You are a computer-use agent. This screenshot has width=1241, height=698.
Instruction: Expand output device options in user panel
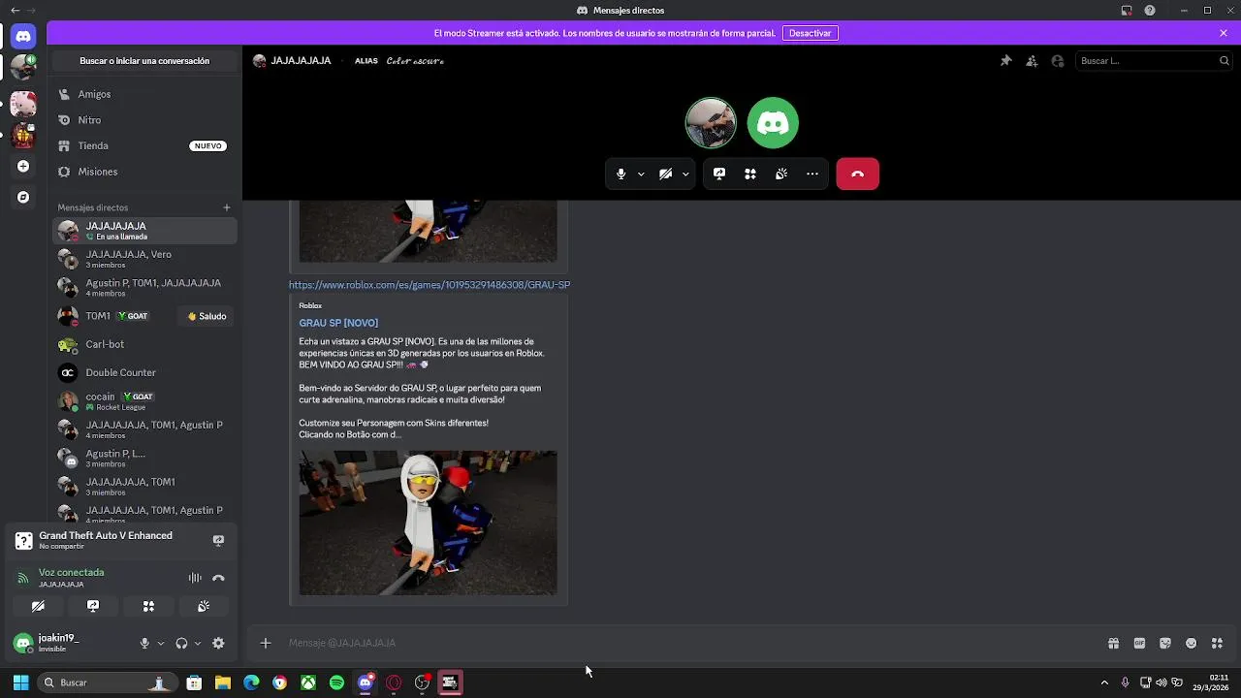click(x=198, y=644)
